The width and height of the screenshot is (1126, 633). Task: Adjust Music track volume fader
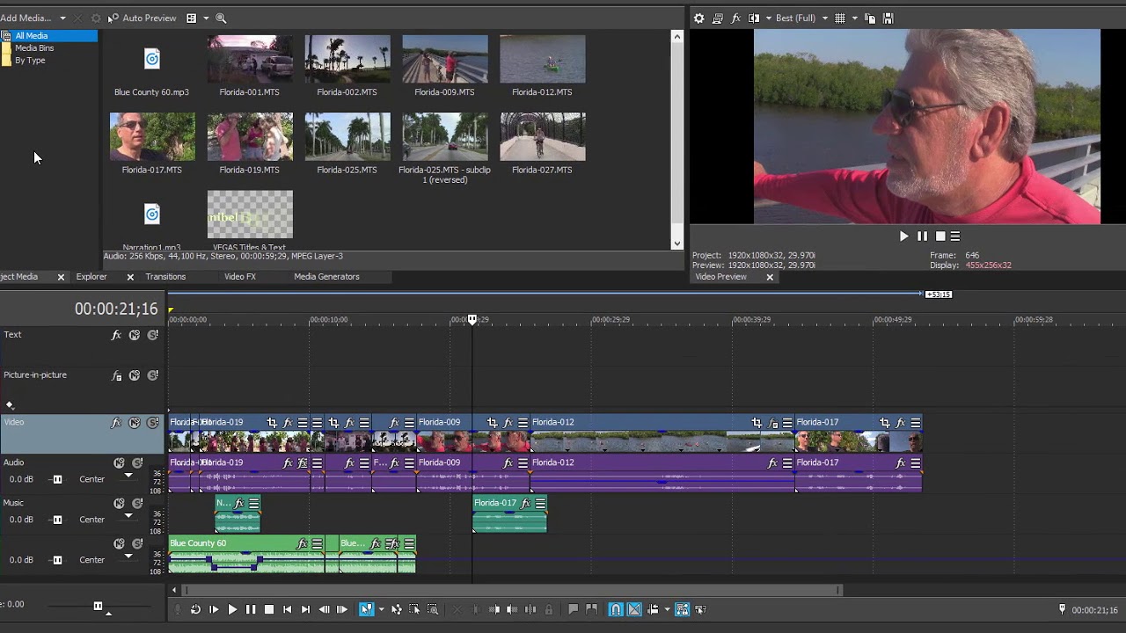tap(57, 520)
